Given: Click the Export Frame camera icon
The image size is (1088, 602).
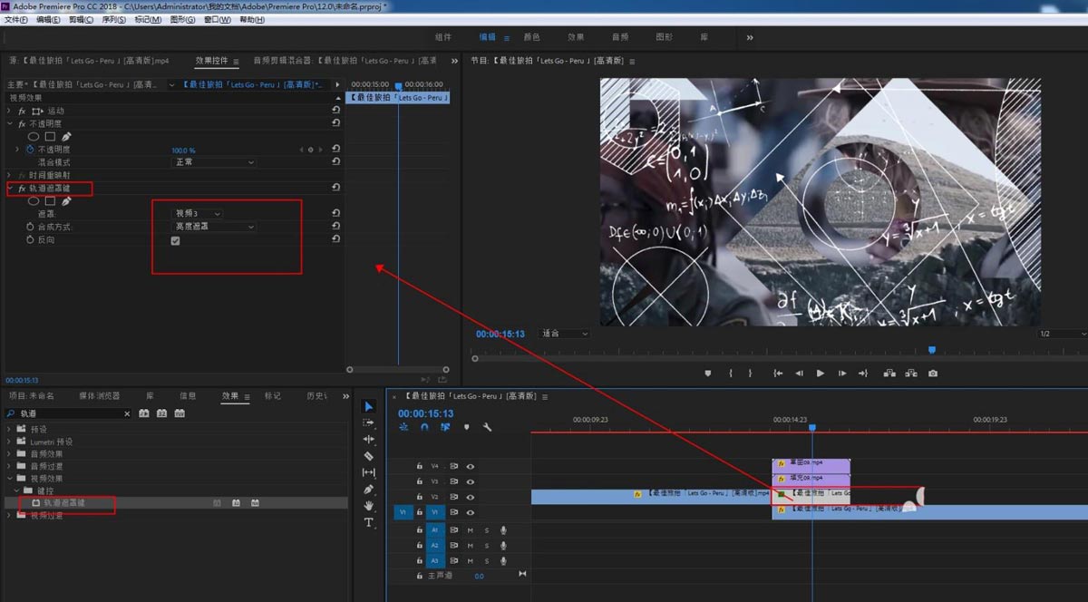Looking at the screenshot, I should point(933,374).
